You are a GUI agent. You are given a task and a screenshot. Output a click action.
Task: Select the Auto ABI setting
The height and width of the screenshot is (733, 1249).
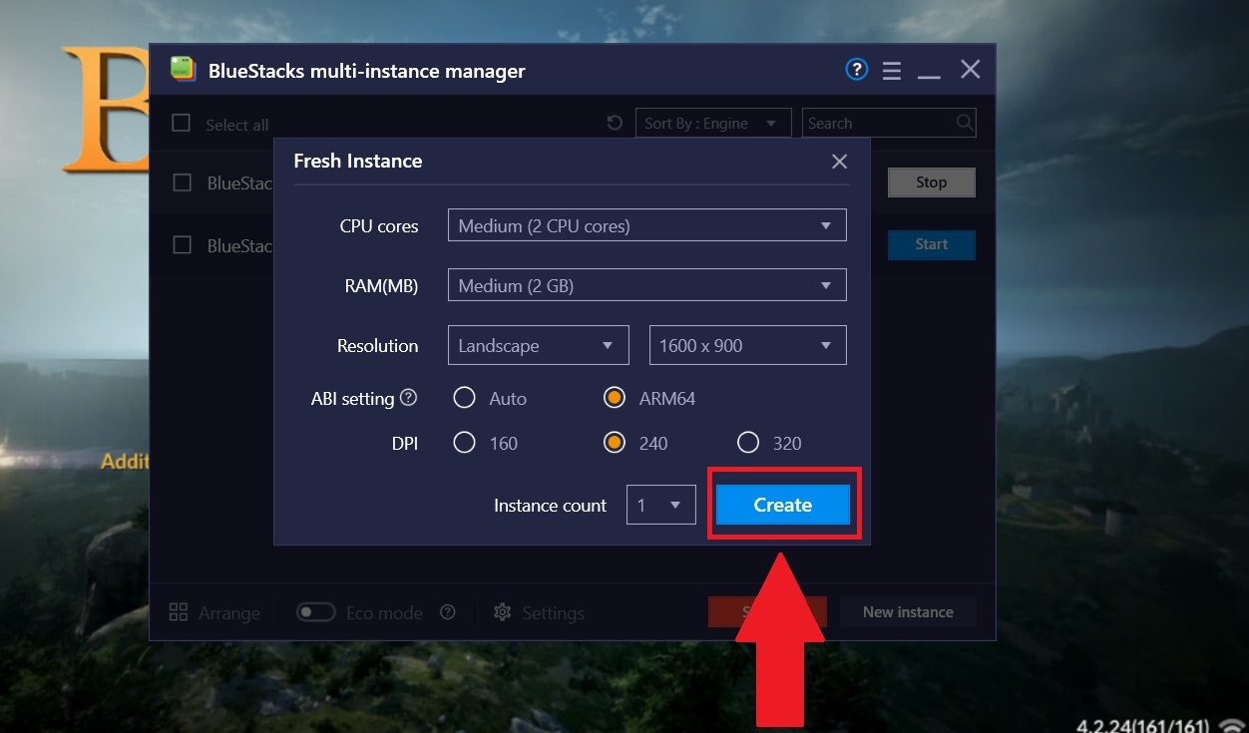coord(464,398)
